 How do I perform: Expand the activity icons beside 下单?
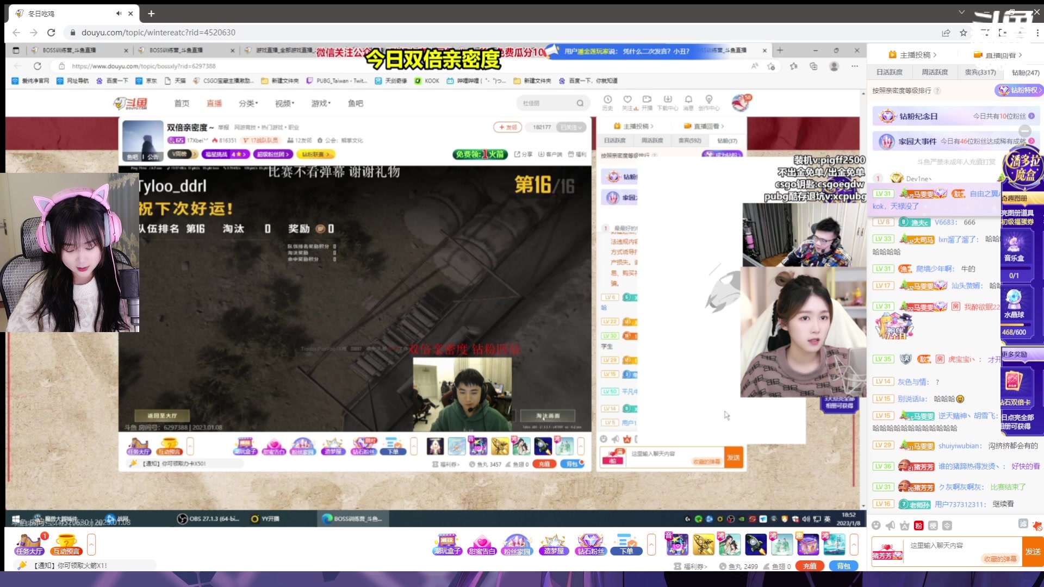point(651,544)
